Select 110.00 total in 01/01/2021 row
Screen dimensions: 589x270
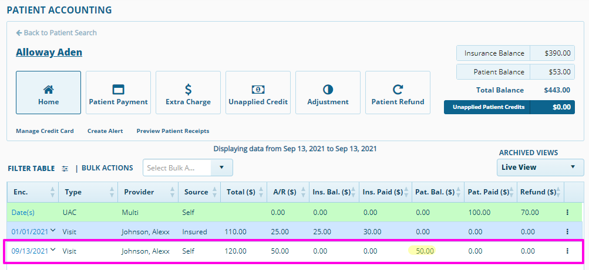(x=235, y=232)
